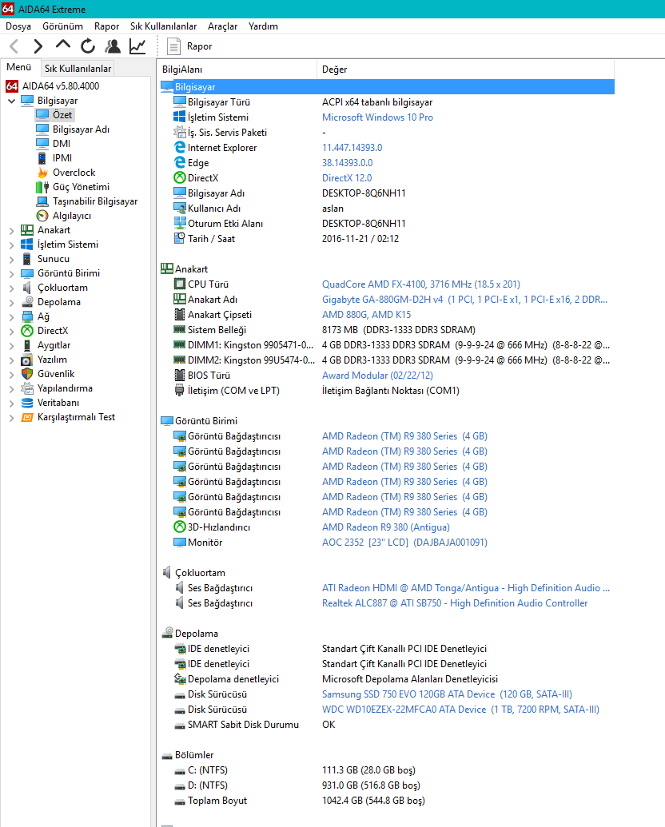The height and width of the screenshot is (827, 665).
Task: Click the Rapor report toolbar button
Action: 189,46
